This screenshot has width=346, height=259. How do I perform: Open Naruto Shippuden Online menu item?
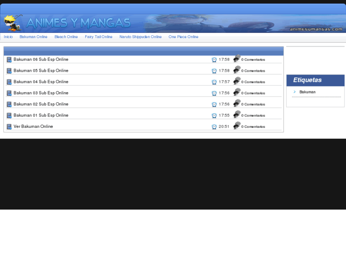pos(140,37)
